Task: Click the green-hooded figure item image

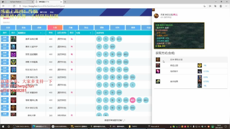Action: click(13, 39)
